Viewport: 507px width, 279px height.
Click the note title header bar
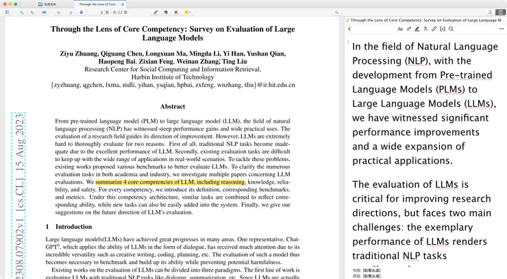(425, 20)
